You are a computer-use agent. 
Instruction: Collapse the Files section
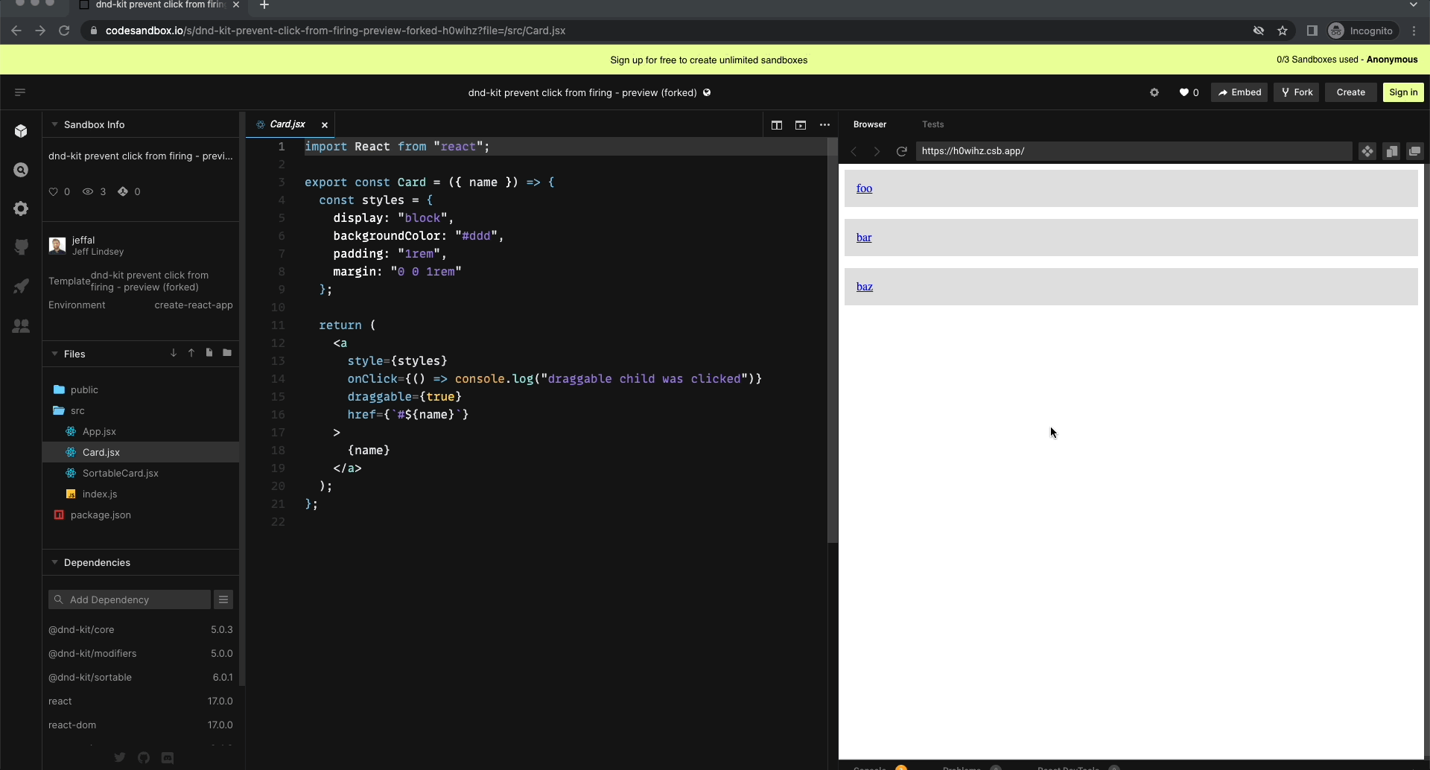(x=54, y=354)
